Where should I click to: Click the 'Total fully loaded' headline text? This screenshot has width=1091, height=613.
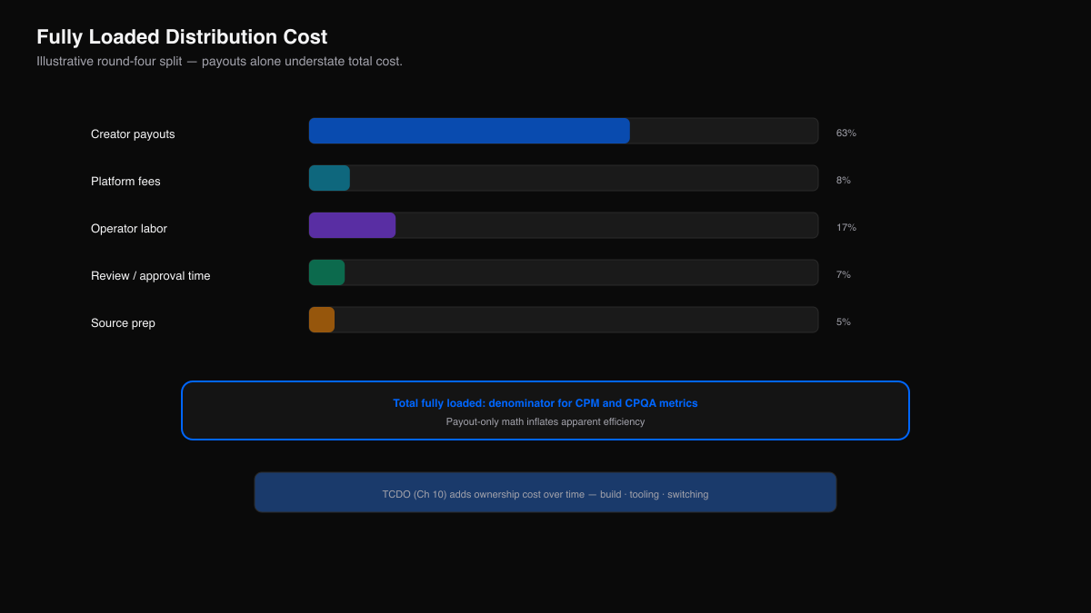click(545, 403)
